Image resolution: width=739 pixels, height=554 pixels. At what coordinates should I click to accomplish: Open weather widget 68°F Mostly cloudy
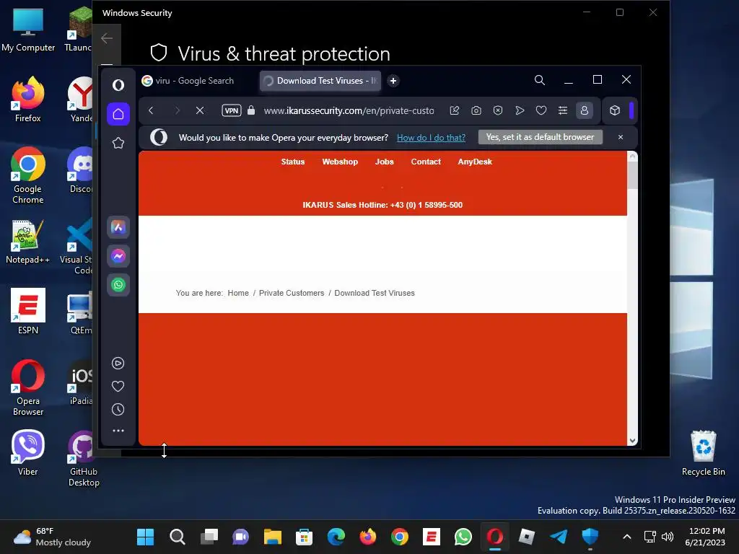(x=52, y=537)
